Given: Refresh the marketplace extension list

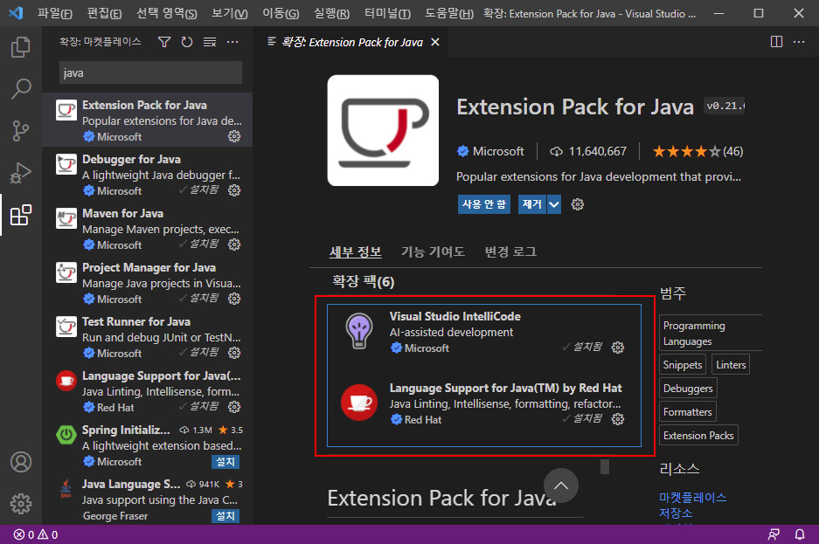Looking at the screenshot, I should [186, 42].
